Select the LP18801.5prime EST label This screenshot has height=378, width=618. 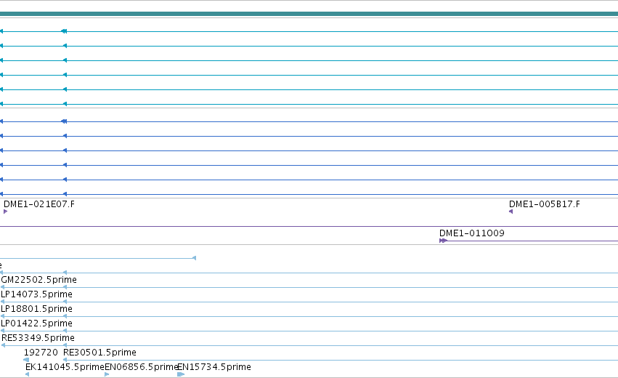pos(36,309)
